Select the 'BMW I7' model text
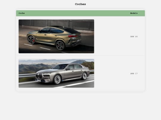Screen dimensions: 161x120 coord(134,73)
